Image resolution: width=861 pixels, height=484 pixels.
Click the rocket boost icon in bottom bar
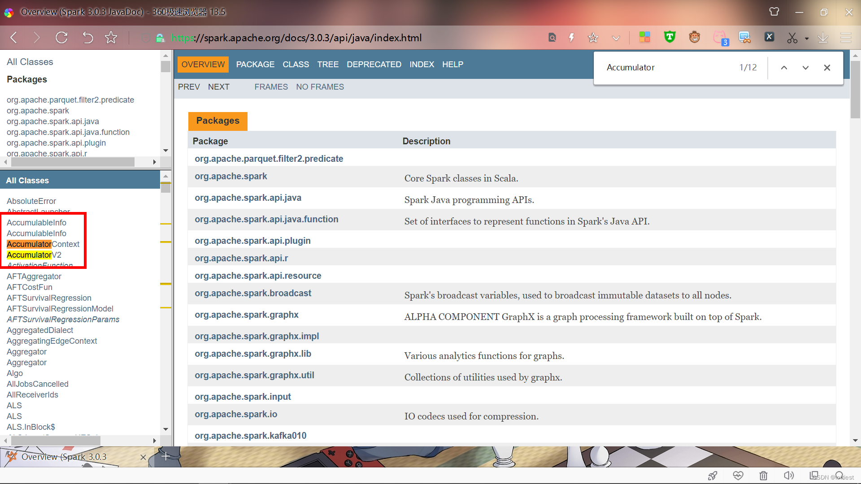coord(713,476)
